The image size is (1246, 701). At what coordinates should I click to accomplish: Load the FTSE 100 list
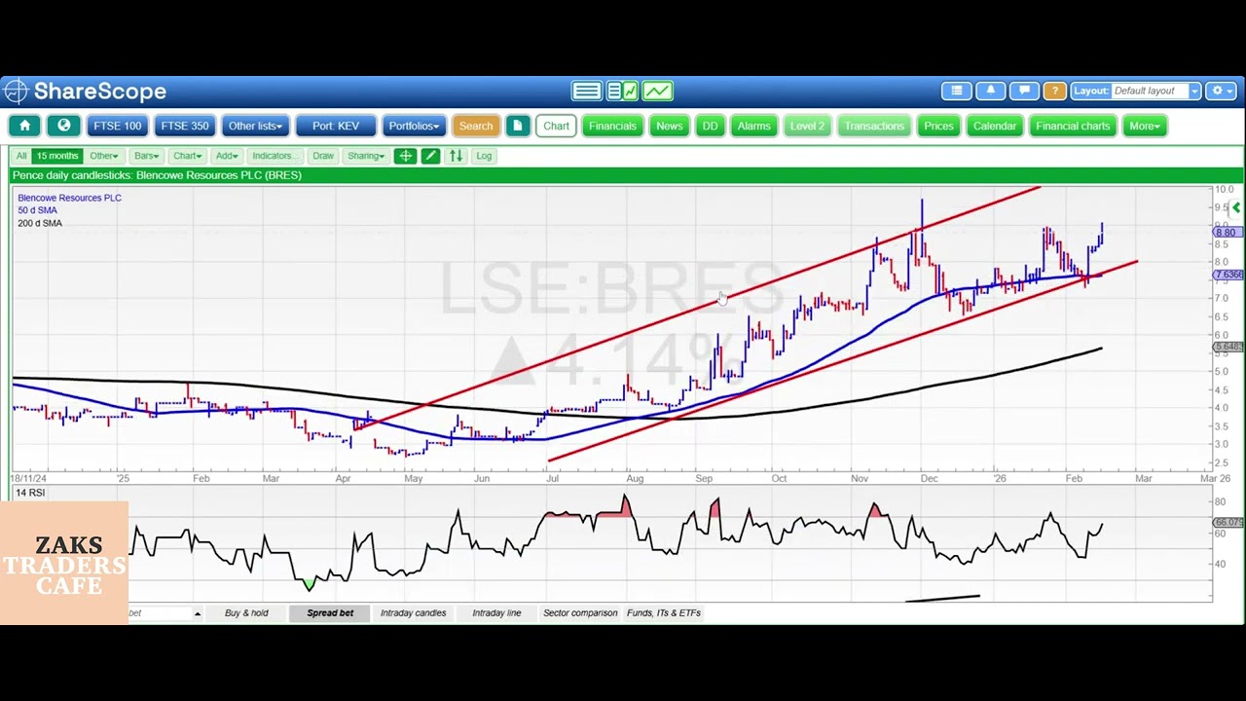(x=118, y=126)
